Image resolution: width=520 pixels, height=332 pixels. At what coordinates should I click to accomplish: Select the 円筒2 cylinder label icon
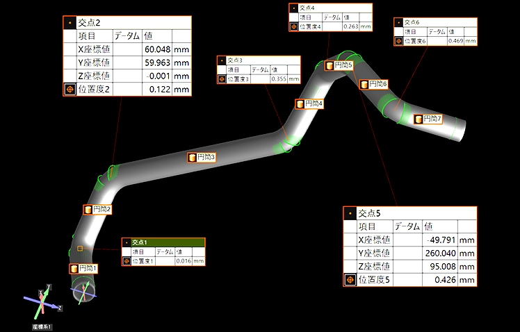pos(88,209)
